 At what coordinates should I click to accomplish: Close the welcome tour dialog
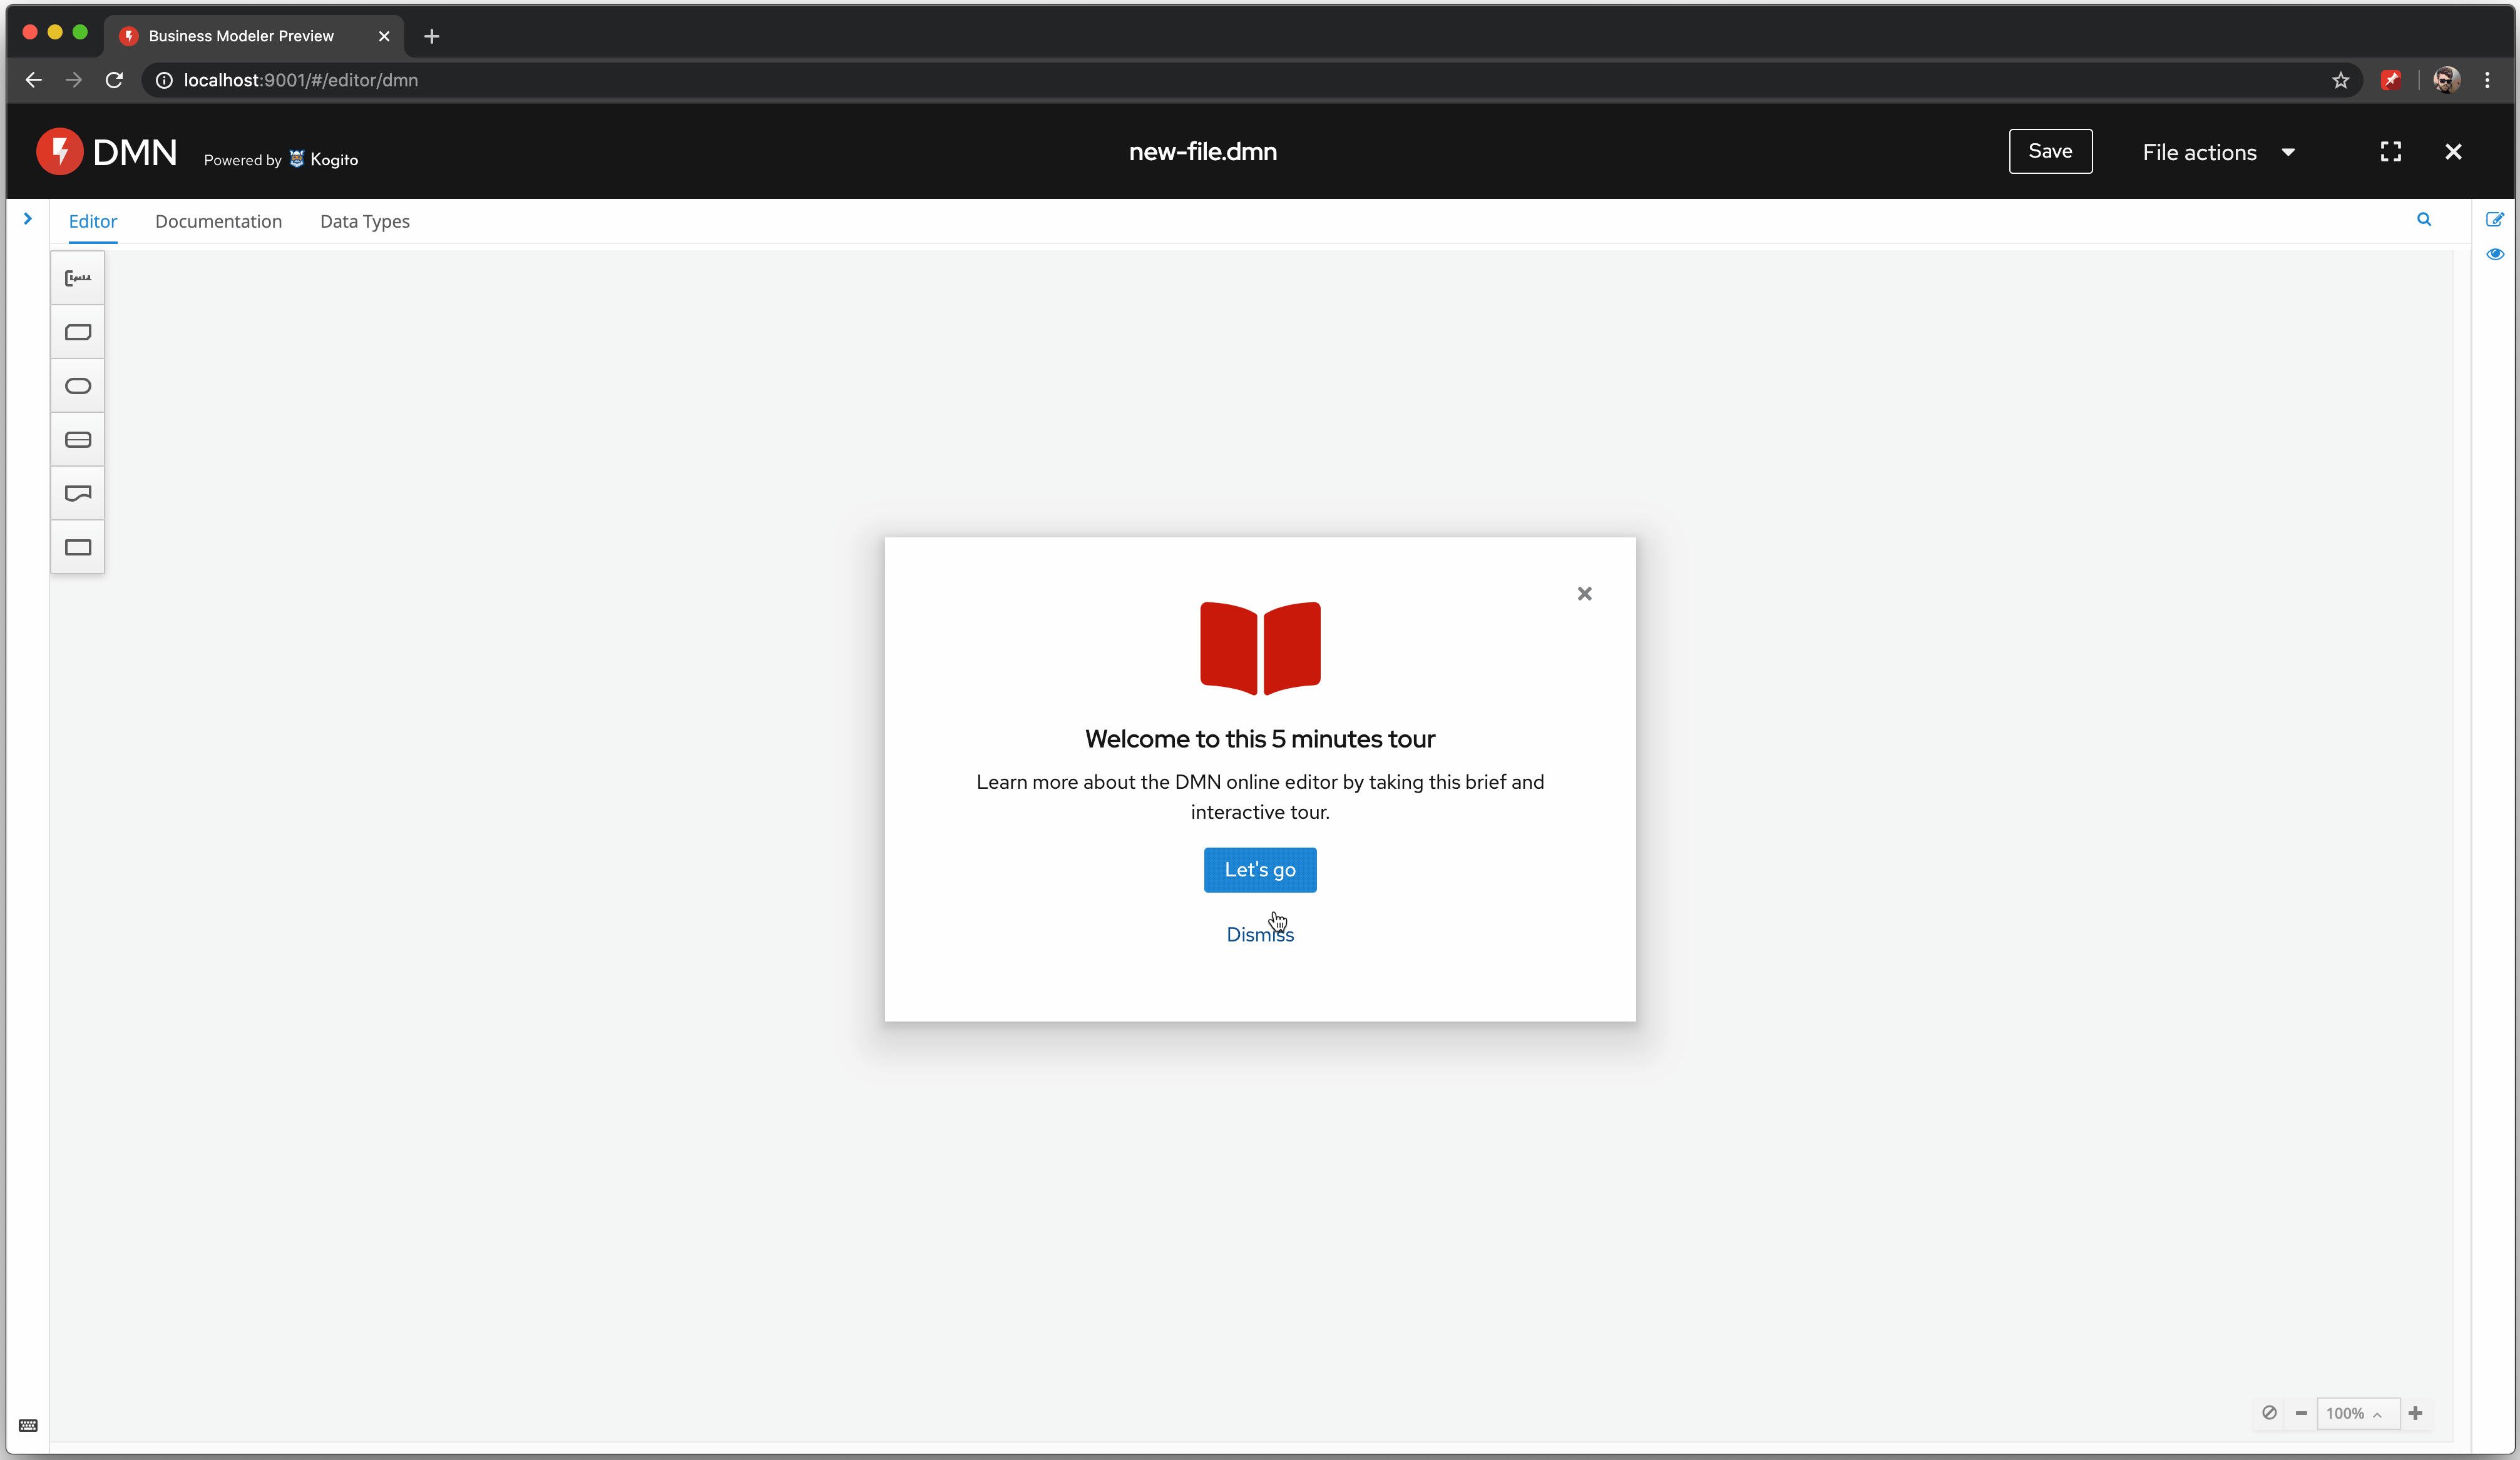coord(1584,594)
